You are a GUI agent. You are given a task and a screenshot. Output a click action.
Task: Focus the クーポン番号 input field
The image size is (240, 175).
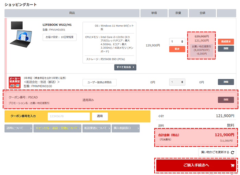68,116
